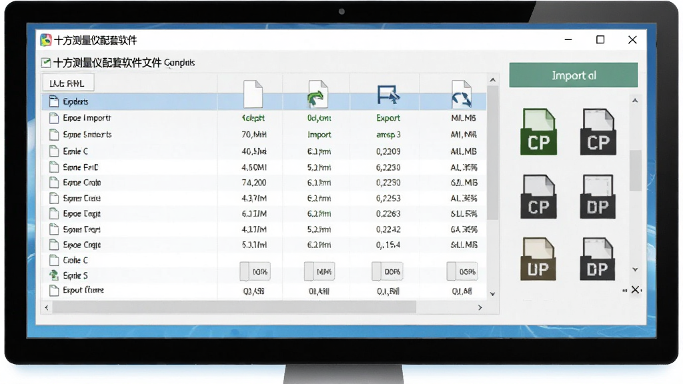Image resolution: width=683 pixels, height=384 pixels.
Task: Open the DP icon in the bottom row
Action: pos(597,259)
